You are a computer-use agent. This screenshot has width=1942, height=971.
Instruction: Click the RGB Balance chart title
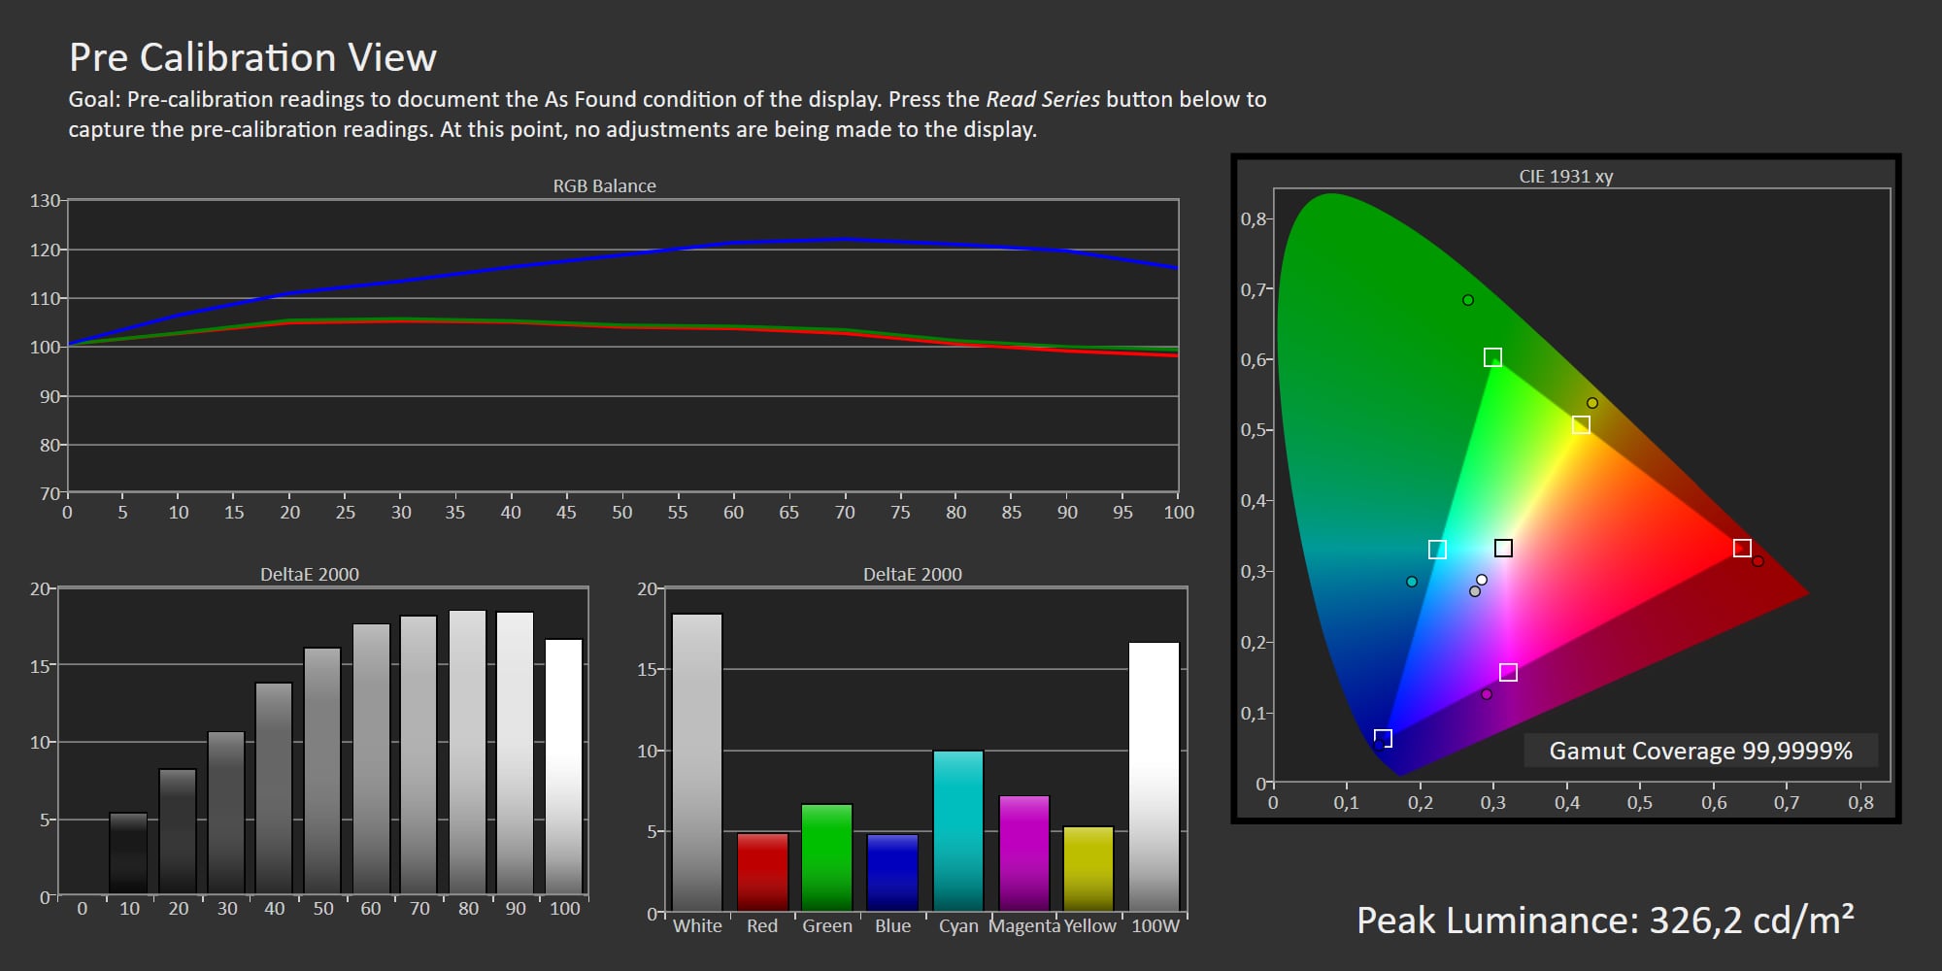(604, 185)
